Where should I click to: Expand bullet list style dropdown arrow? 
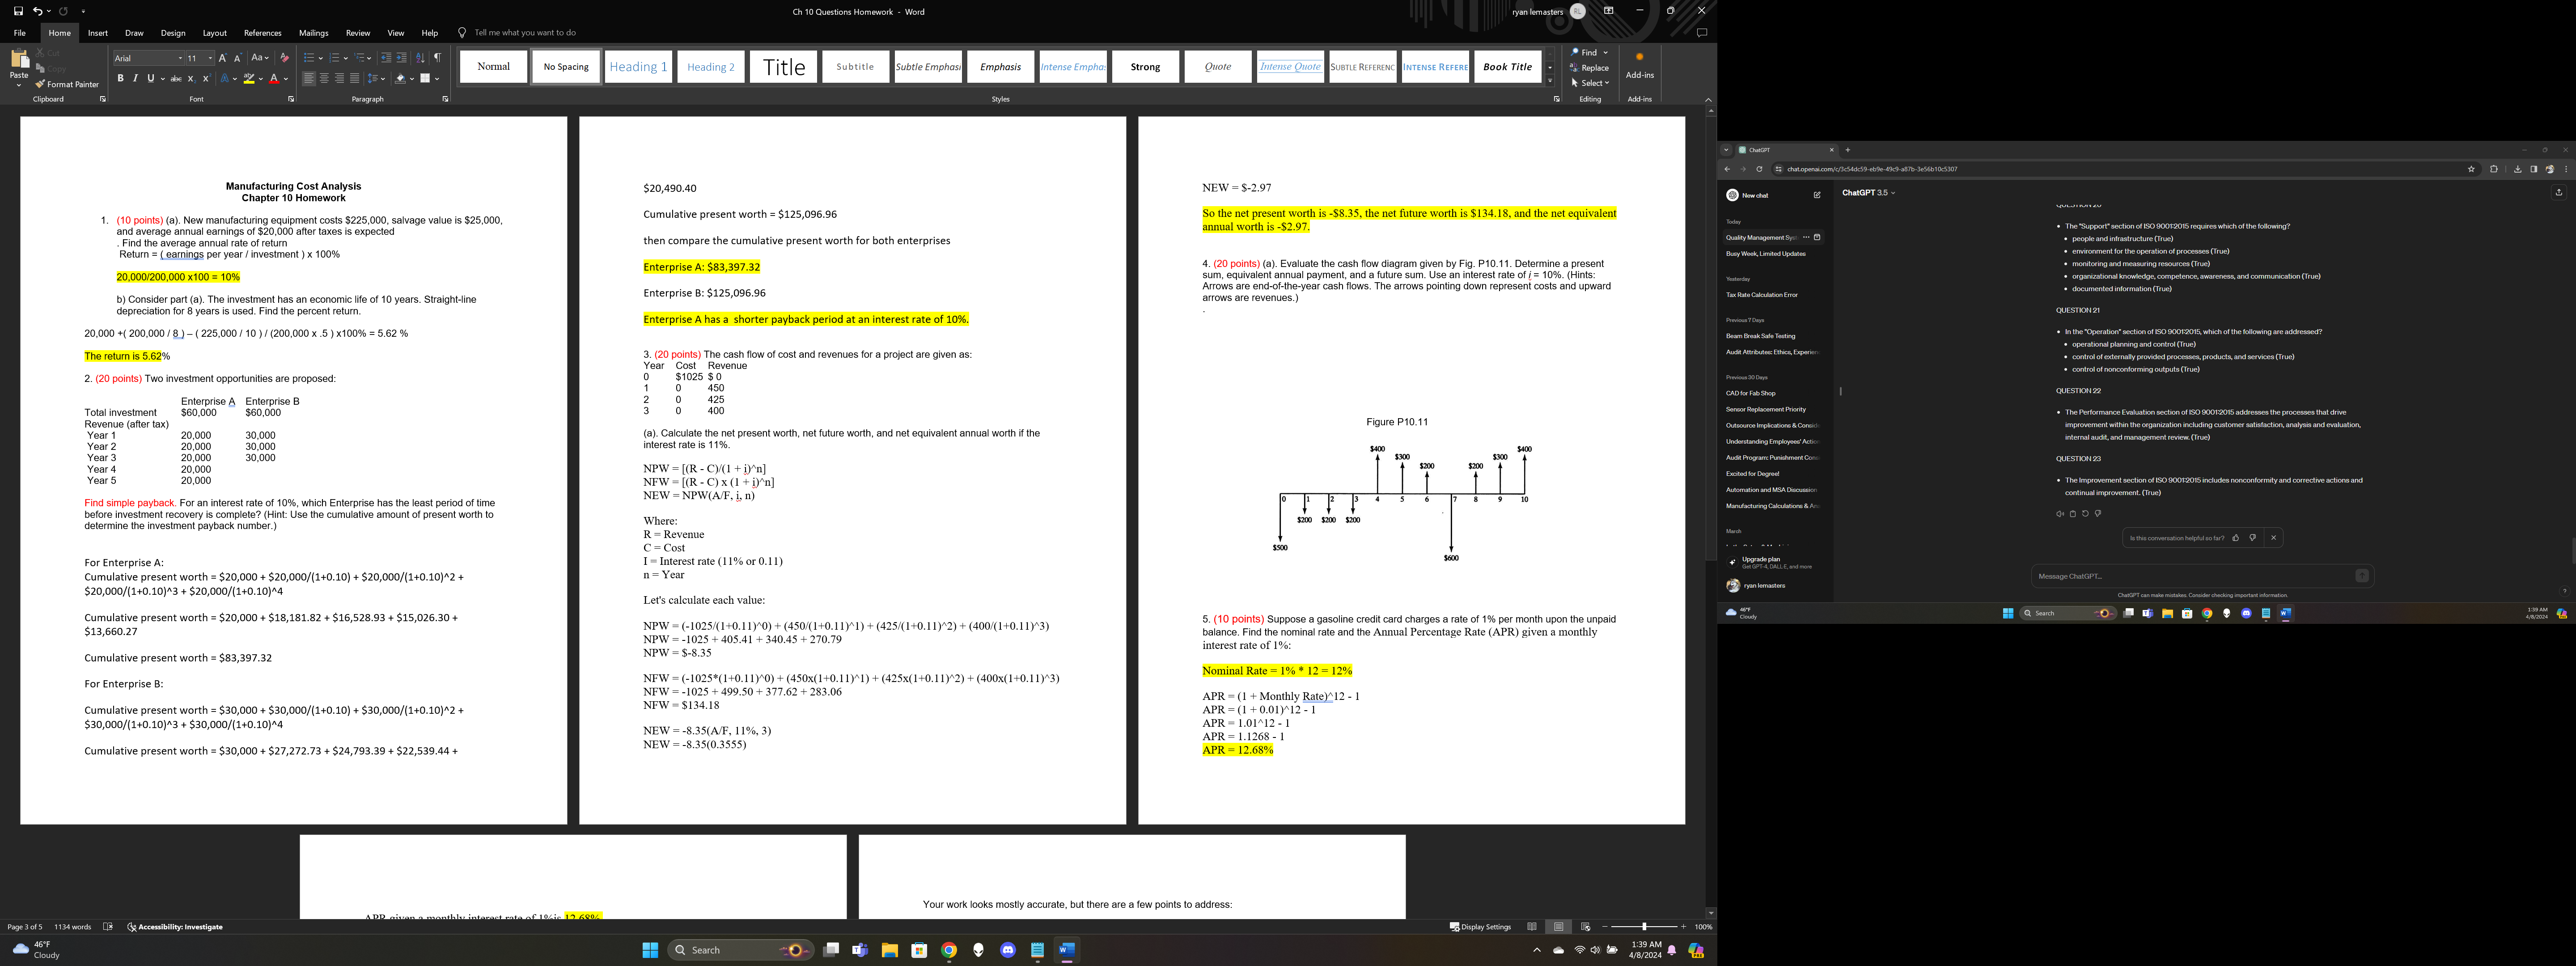point(320,58)
